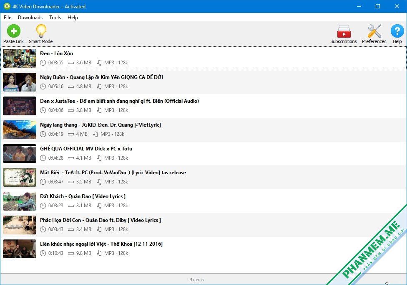Image resolution: width=407 pixels, height=285 pixels.
Task: Maximize the 4K Video Downloader window
Action: point(378,6)
